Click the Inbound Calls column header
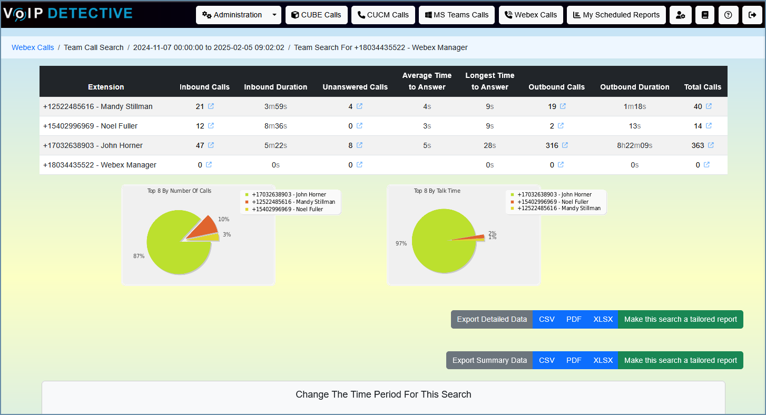766x415 pixels. coord(204,87)
